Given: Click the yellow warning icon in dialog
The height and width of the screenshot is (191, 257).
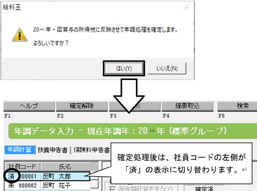Looking at the screenshot, I should click(x=20, y=35).
